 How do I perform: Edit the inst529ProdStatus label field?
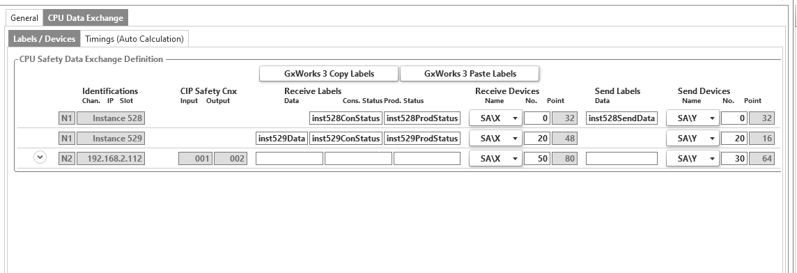422,139
